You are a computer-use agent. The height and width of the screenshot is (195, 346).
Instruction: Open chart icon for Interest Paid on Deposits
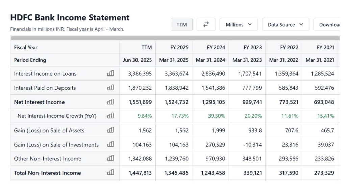[110, 88]
